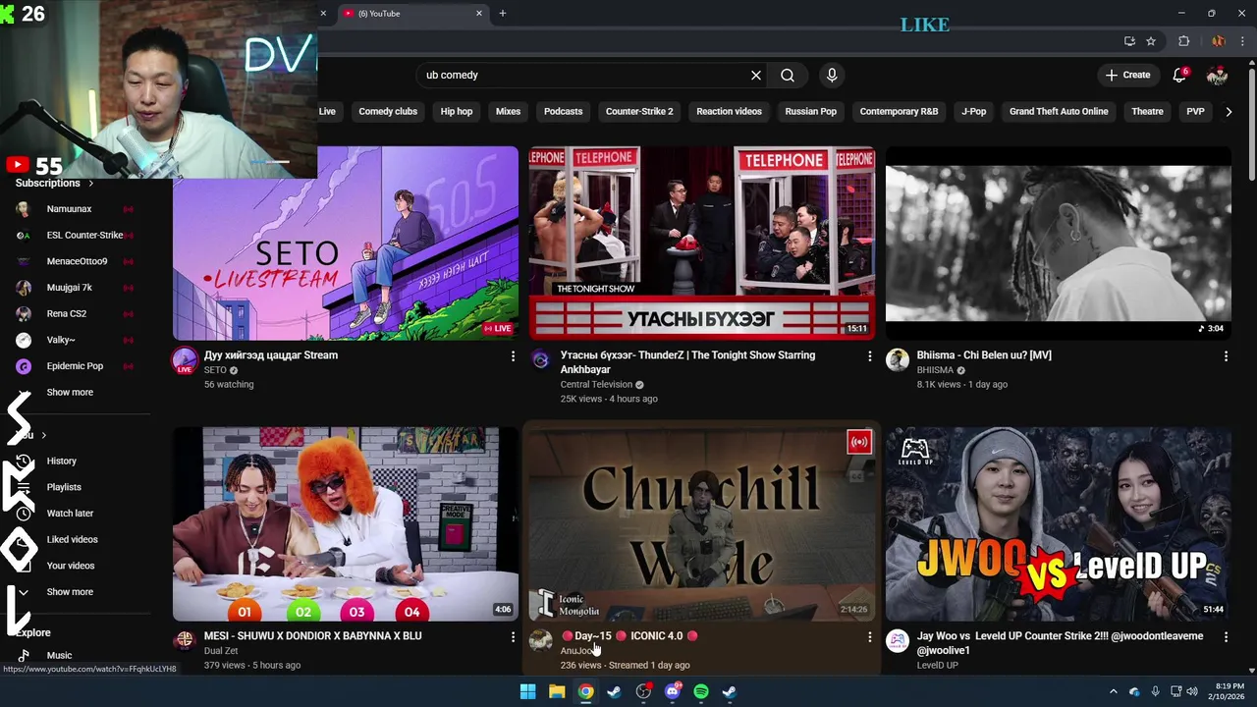Select the J-Pop chip
This screenshot has height=707, width=1257.
click(973, 112)
